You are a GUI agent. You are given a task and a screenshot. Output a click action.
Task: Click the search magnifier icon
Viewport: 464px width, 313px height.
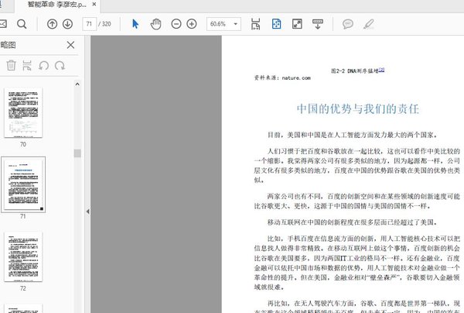(22, 24)
